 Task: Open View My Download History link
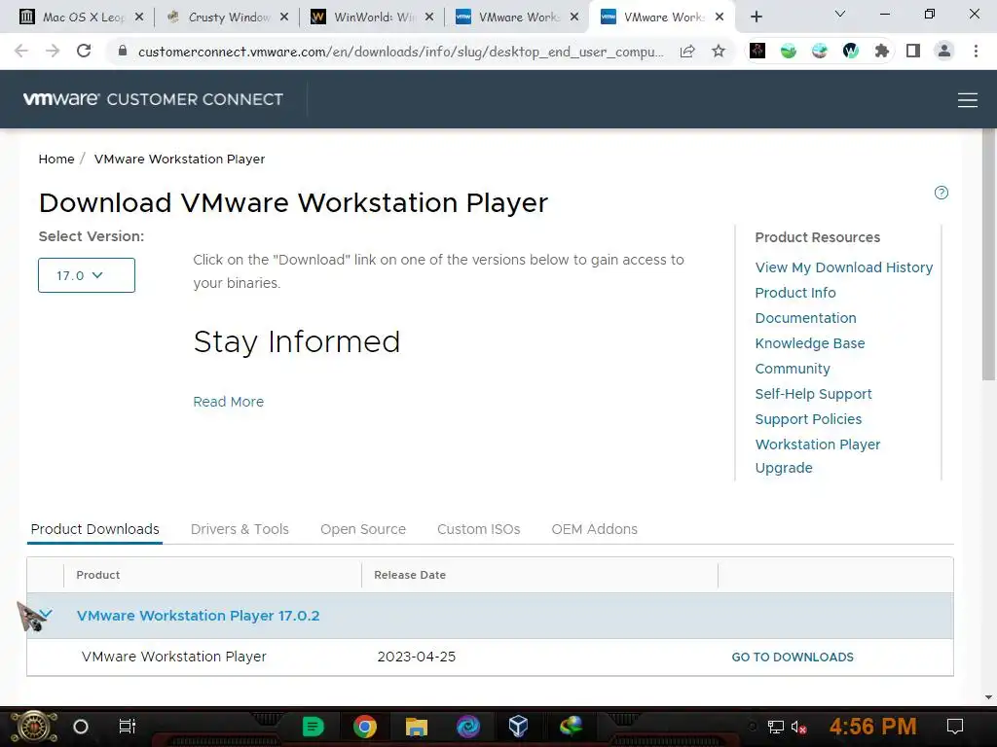pyautogui.click(x=844, y=267)
